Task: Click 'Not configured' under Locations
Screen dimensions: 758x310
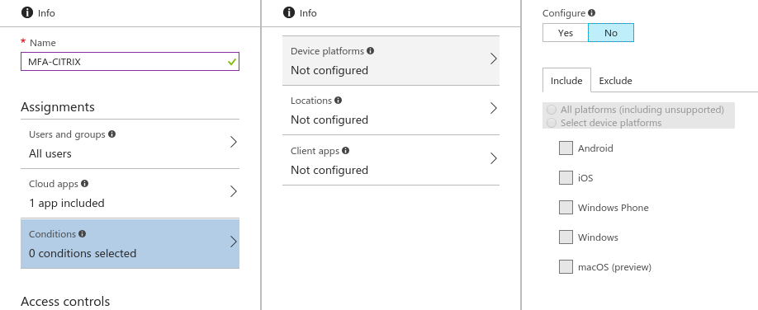Action: (329, 120)
